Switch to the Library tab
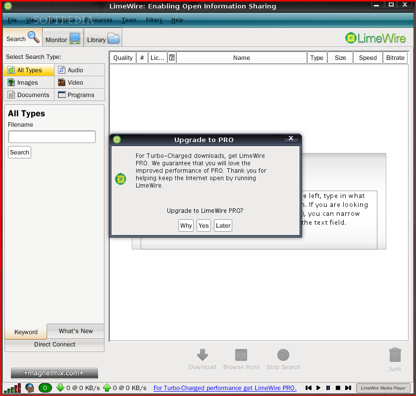Viewport: 416px width, 396px height. (103, 39)
